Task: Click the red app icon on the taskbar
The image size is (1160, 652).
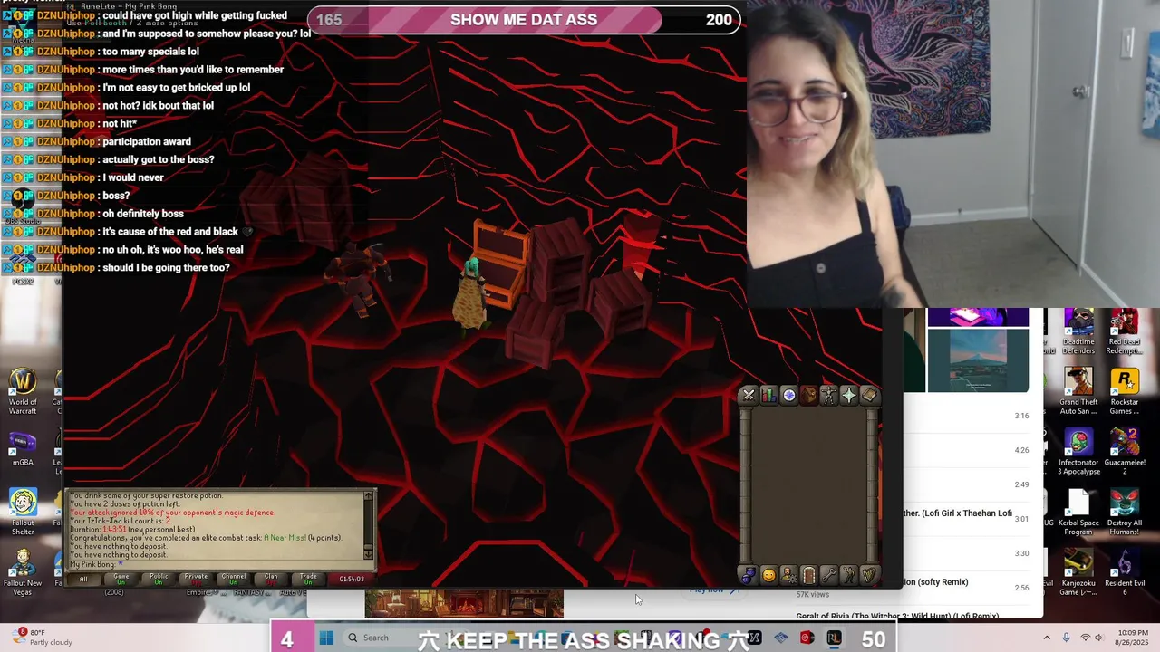Action: pos(807,638)
